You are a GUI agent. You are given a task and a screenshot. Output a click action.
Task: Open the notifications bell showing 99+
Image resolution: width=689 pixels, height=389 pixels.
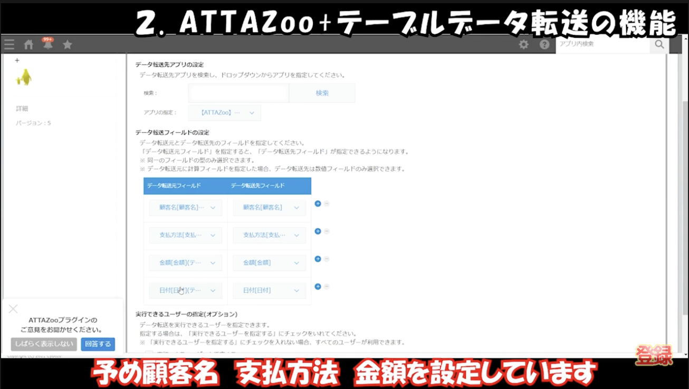click(x=47, y=45)
